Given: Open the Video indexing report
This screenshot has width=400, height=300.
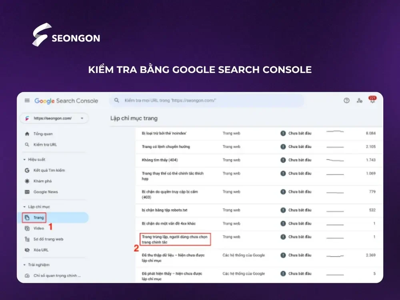Looking at the screenshot, I should (x=39, y=228).
